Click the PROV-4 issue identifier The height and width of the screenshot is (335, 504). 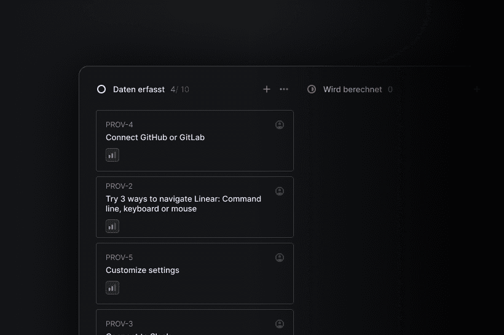coord(119,125)
